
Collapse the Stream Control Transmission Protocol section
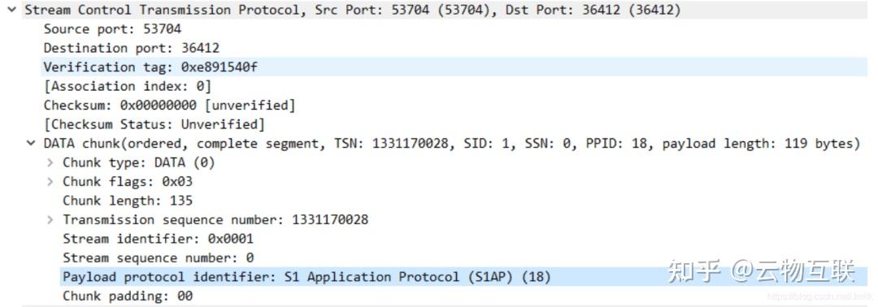pyautogui.click(x=11, y=10)
